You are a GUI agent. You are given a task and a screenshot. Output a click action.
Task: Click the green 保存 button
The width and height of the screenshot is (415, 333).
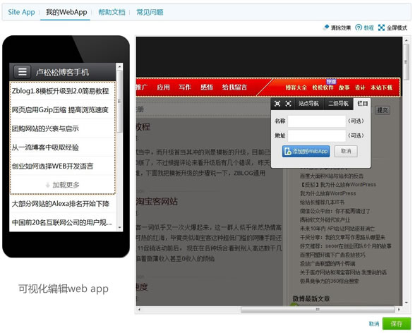point(397,324)
